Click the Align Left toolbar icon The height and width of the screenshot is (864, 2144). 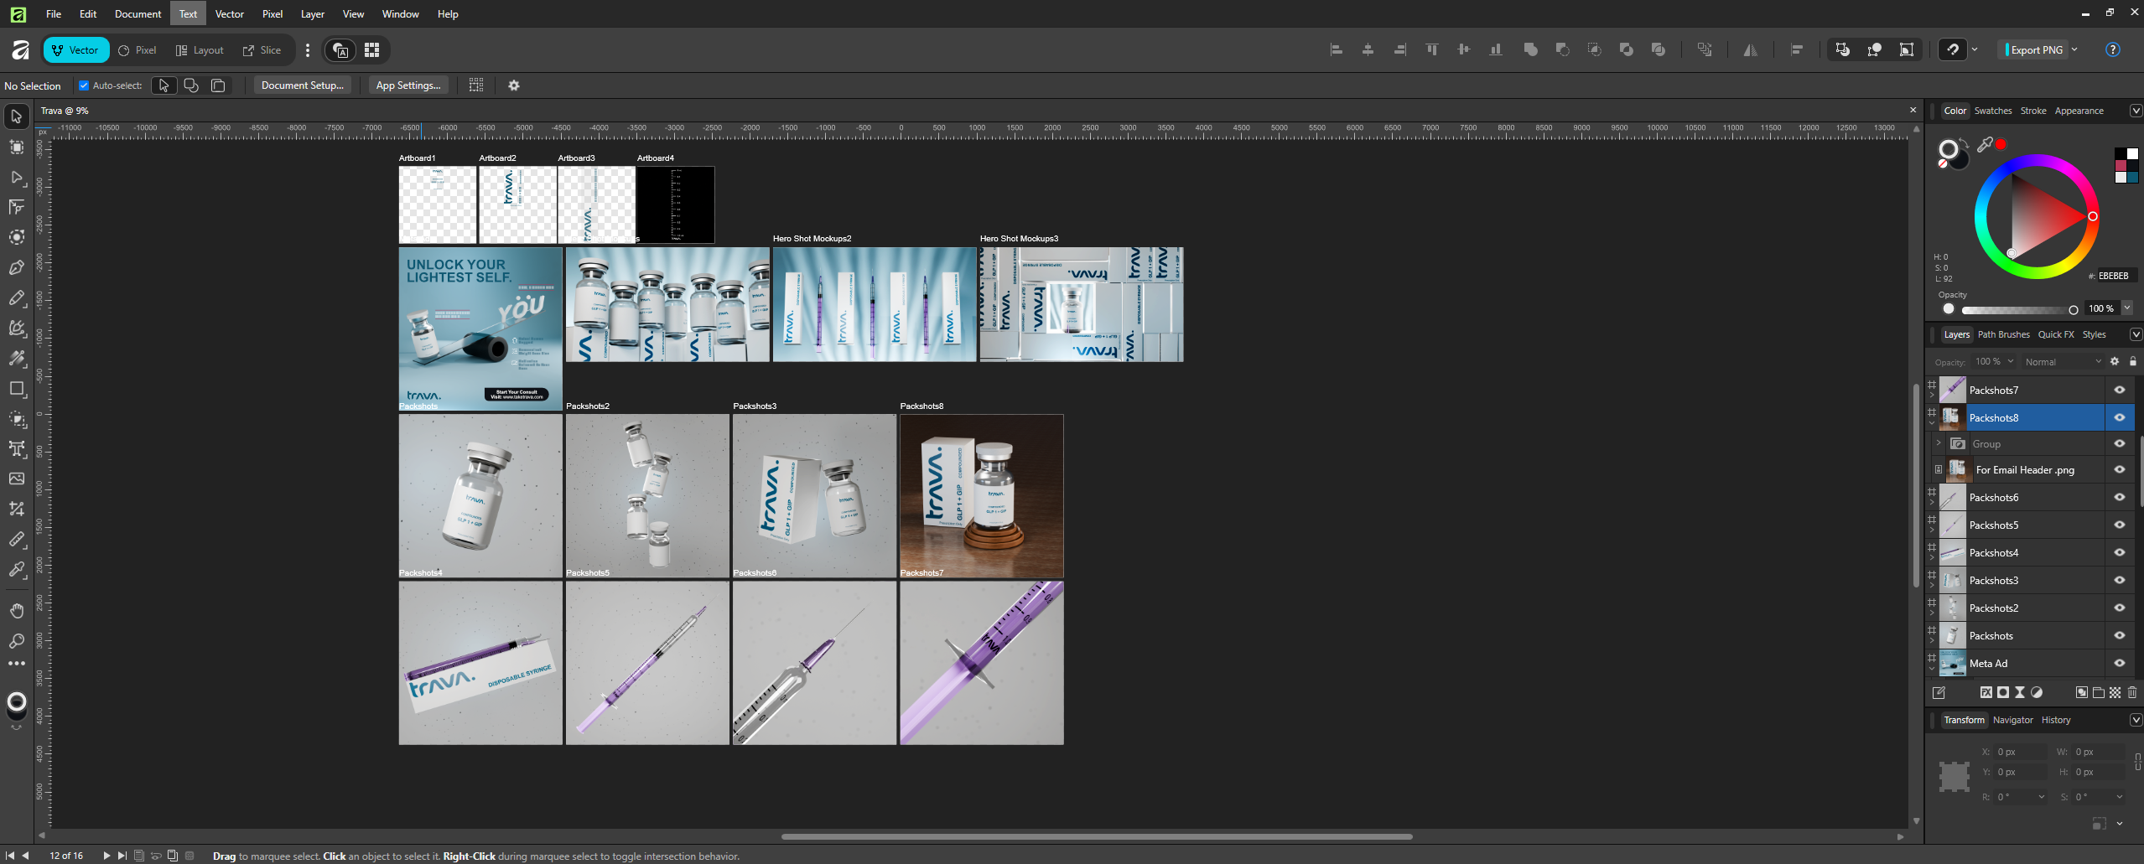1337,50
